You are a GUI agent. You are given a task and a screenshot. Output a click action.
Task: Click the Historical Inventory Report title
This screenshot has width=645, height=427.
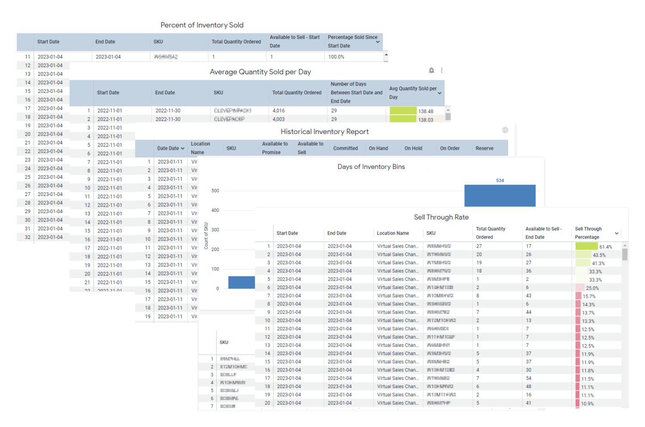click(x=325, y=132)
